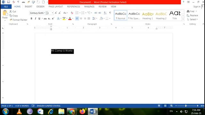The image size is (205, 115).
Task: Click the Text Effects icon
Action: [x=58, y=19]
